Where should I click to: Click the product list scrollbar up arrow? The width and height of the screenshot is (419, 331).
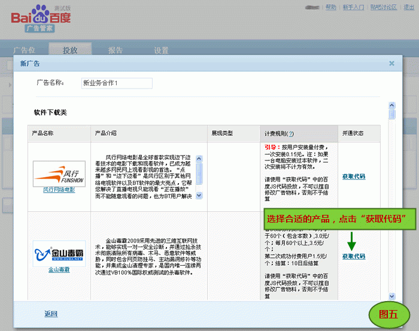click(x=391, y=105)
